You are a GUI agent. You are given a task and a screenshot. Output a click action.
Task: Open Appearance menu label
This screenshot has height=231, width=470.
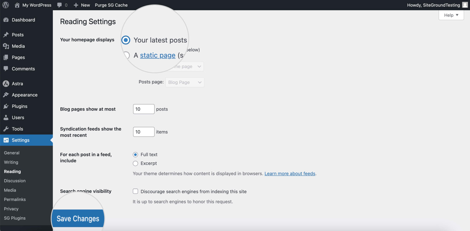[x=25, y=95]
